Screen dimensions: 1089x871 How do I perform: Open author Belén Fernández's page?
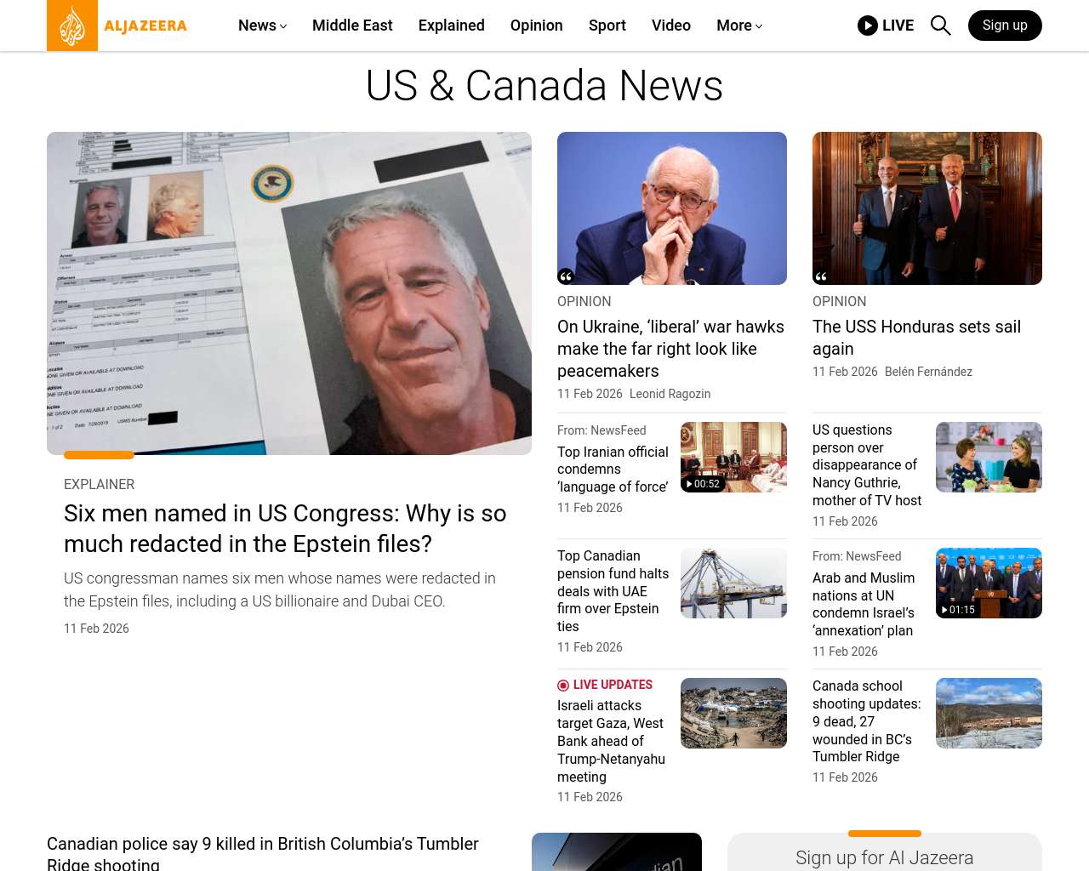(928, 372)
